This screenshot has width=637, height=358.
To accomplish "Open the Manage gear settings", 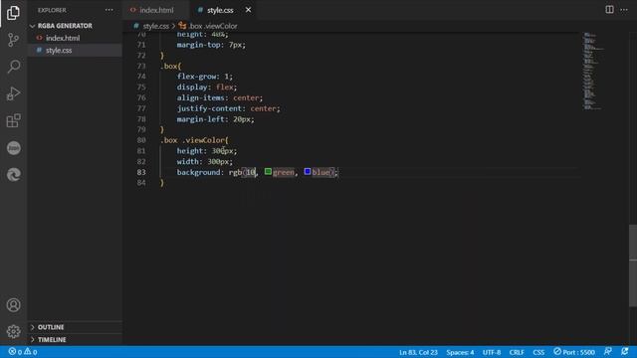I will pyautogui.click(x=13, y=331).
